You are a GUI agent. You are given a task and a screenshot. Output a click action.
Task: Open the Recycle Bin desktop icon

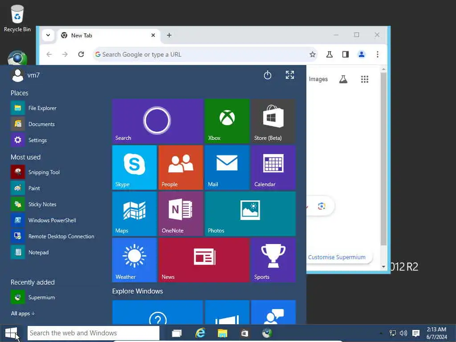[x=17, y=18]
